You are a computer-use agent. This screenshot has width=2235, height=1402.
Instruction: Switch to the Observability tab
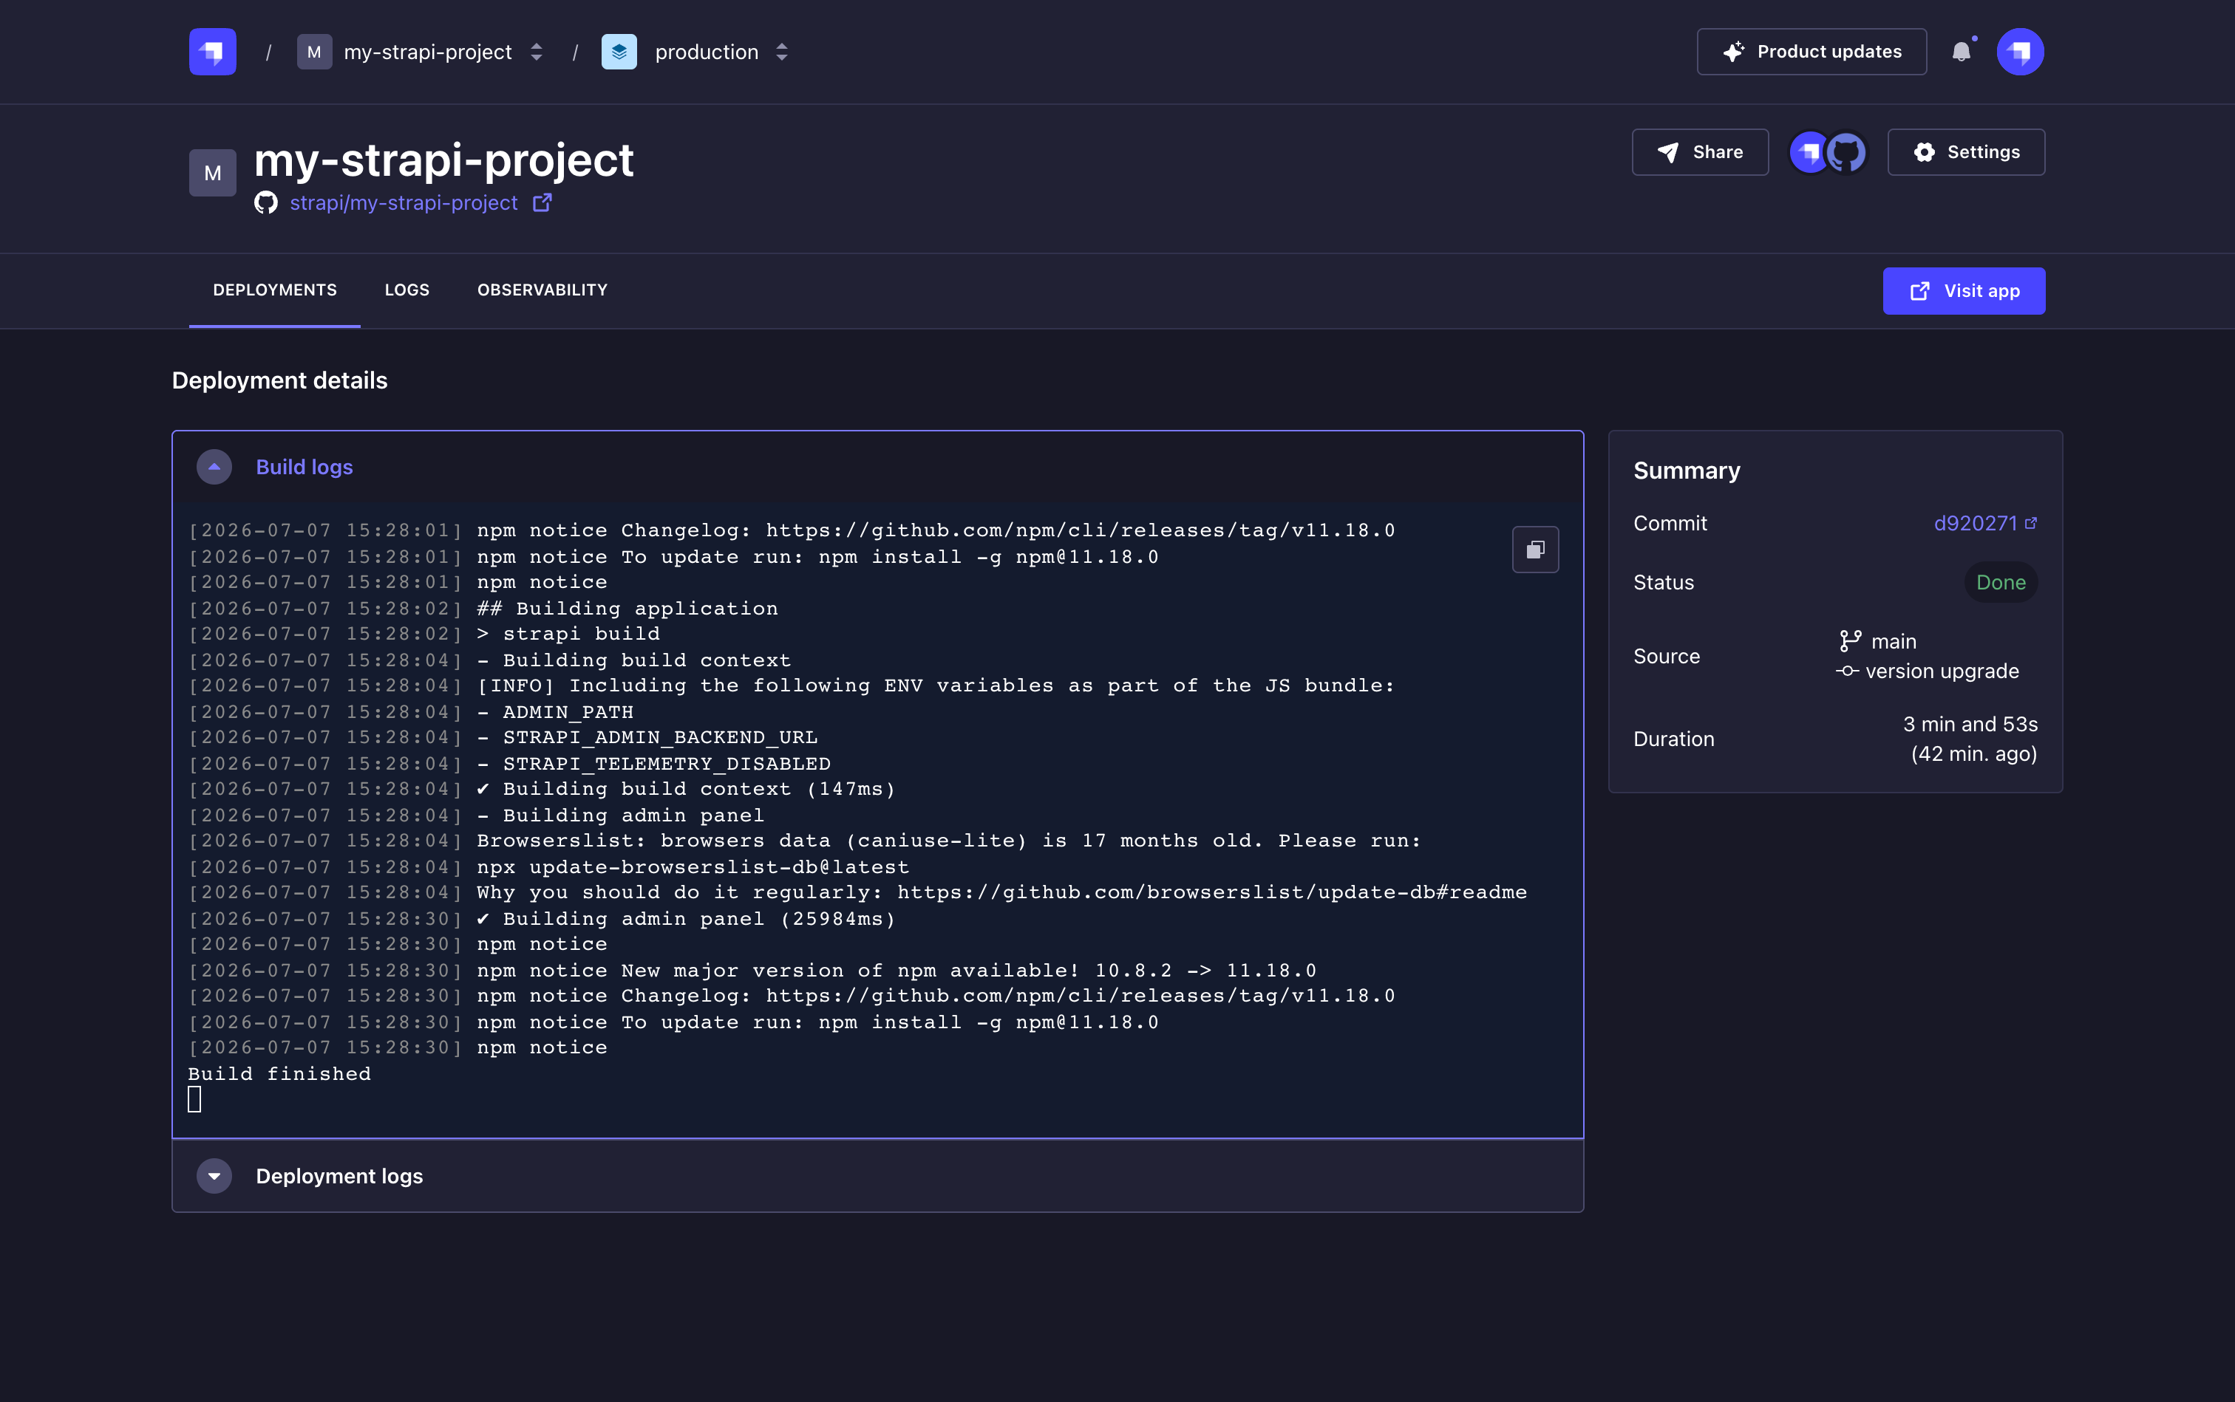coord(542,290)
